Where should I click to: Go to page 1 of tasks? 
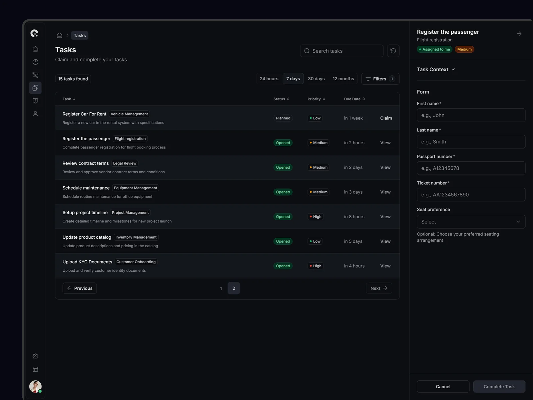tap(221, 288)
